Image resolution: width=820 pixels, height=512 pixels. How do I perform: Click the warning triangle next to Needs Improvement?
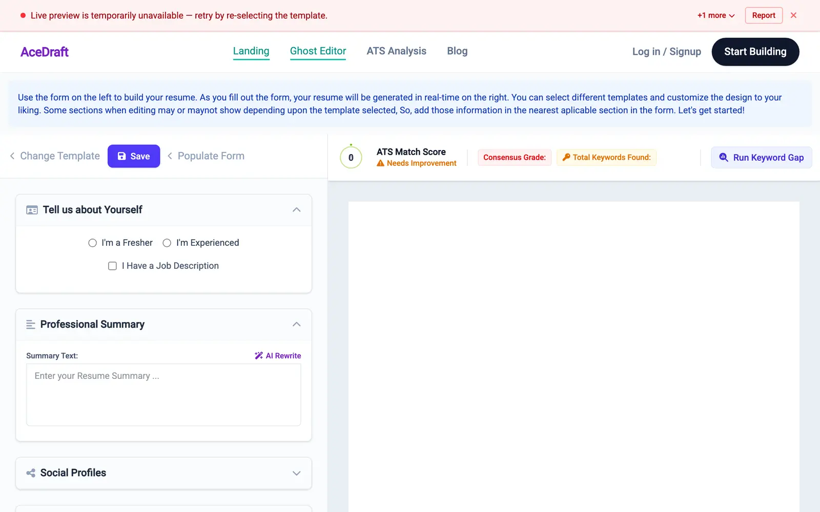(x=380, y=163)
